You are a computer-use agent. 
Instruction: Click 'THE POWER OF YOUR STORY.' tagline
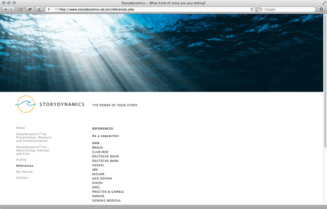(115, 105)
